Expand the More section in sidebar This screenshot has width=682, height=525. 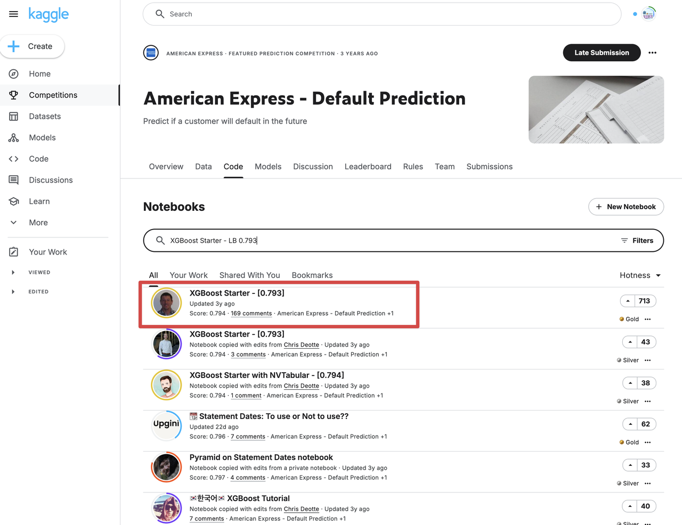click(x=38, y=223)
